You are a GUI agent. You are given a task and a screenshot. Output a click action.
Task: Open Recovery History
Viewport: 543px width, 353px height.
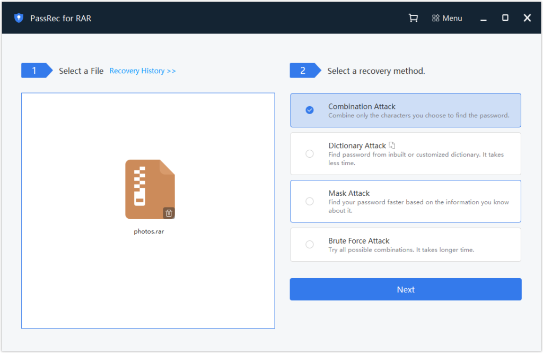pos(142,71)
